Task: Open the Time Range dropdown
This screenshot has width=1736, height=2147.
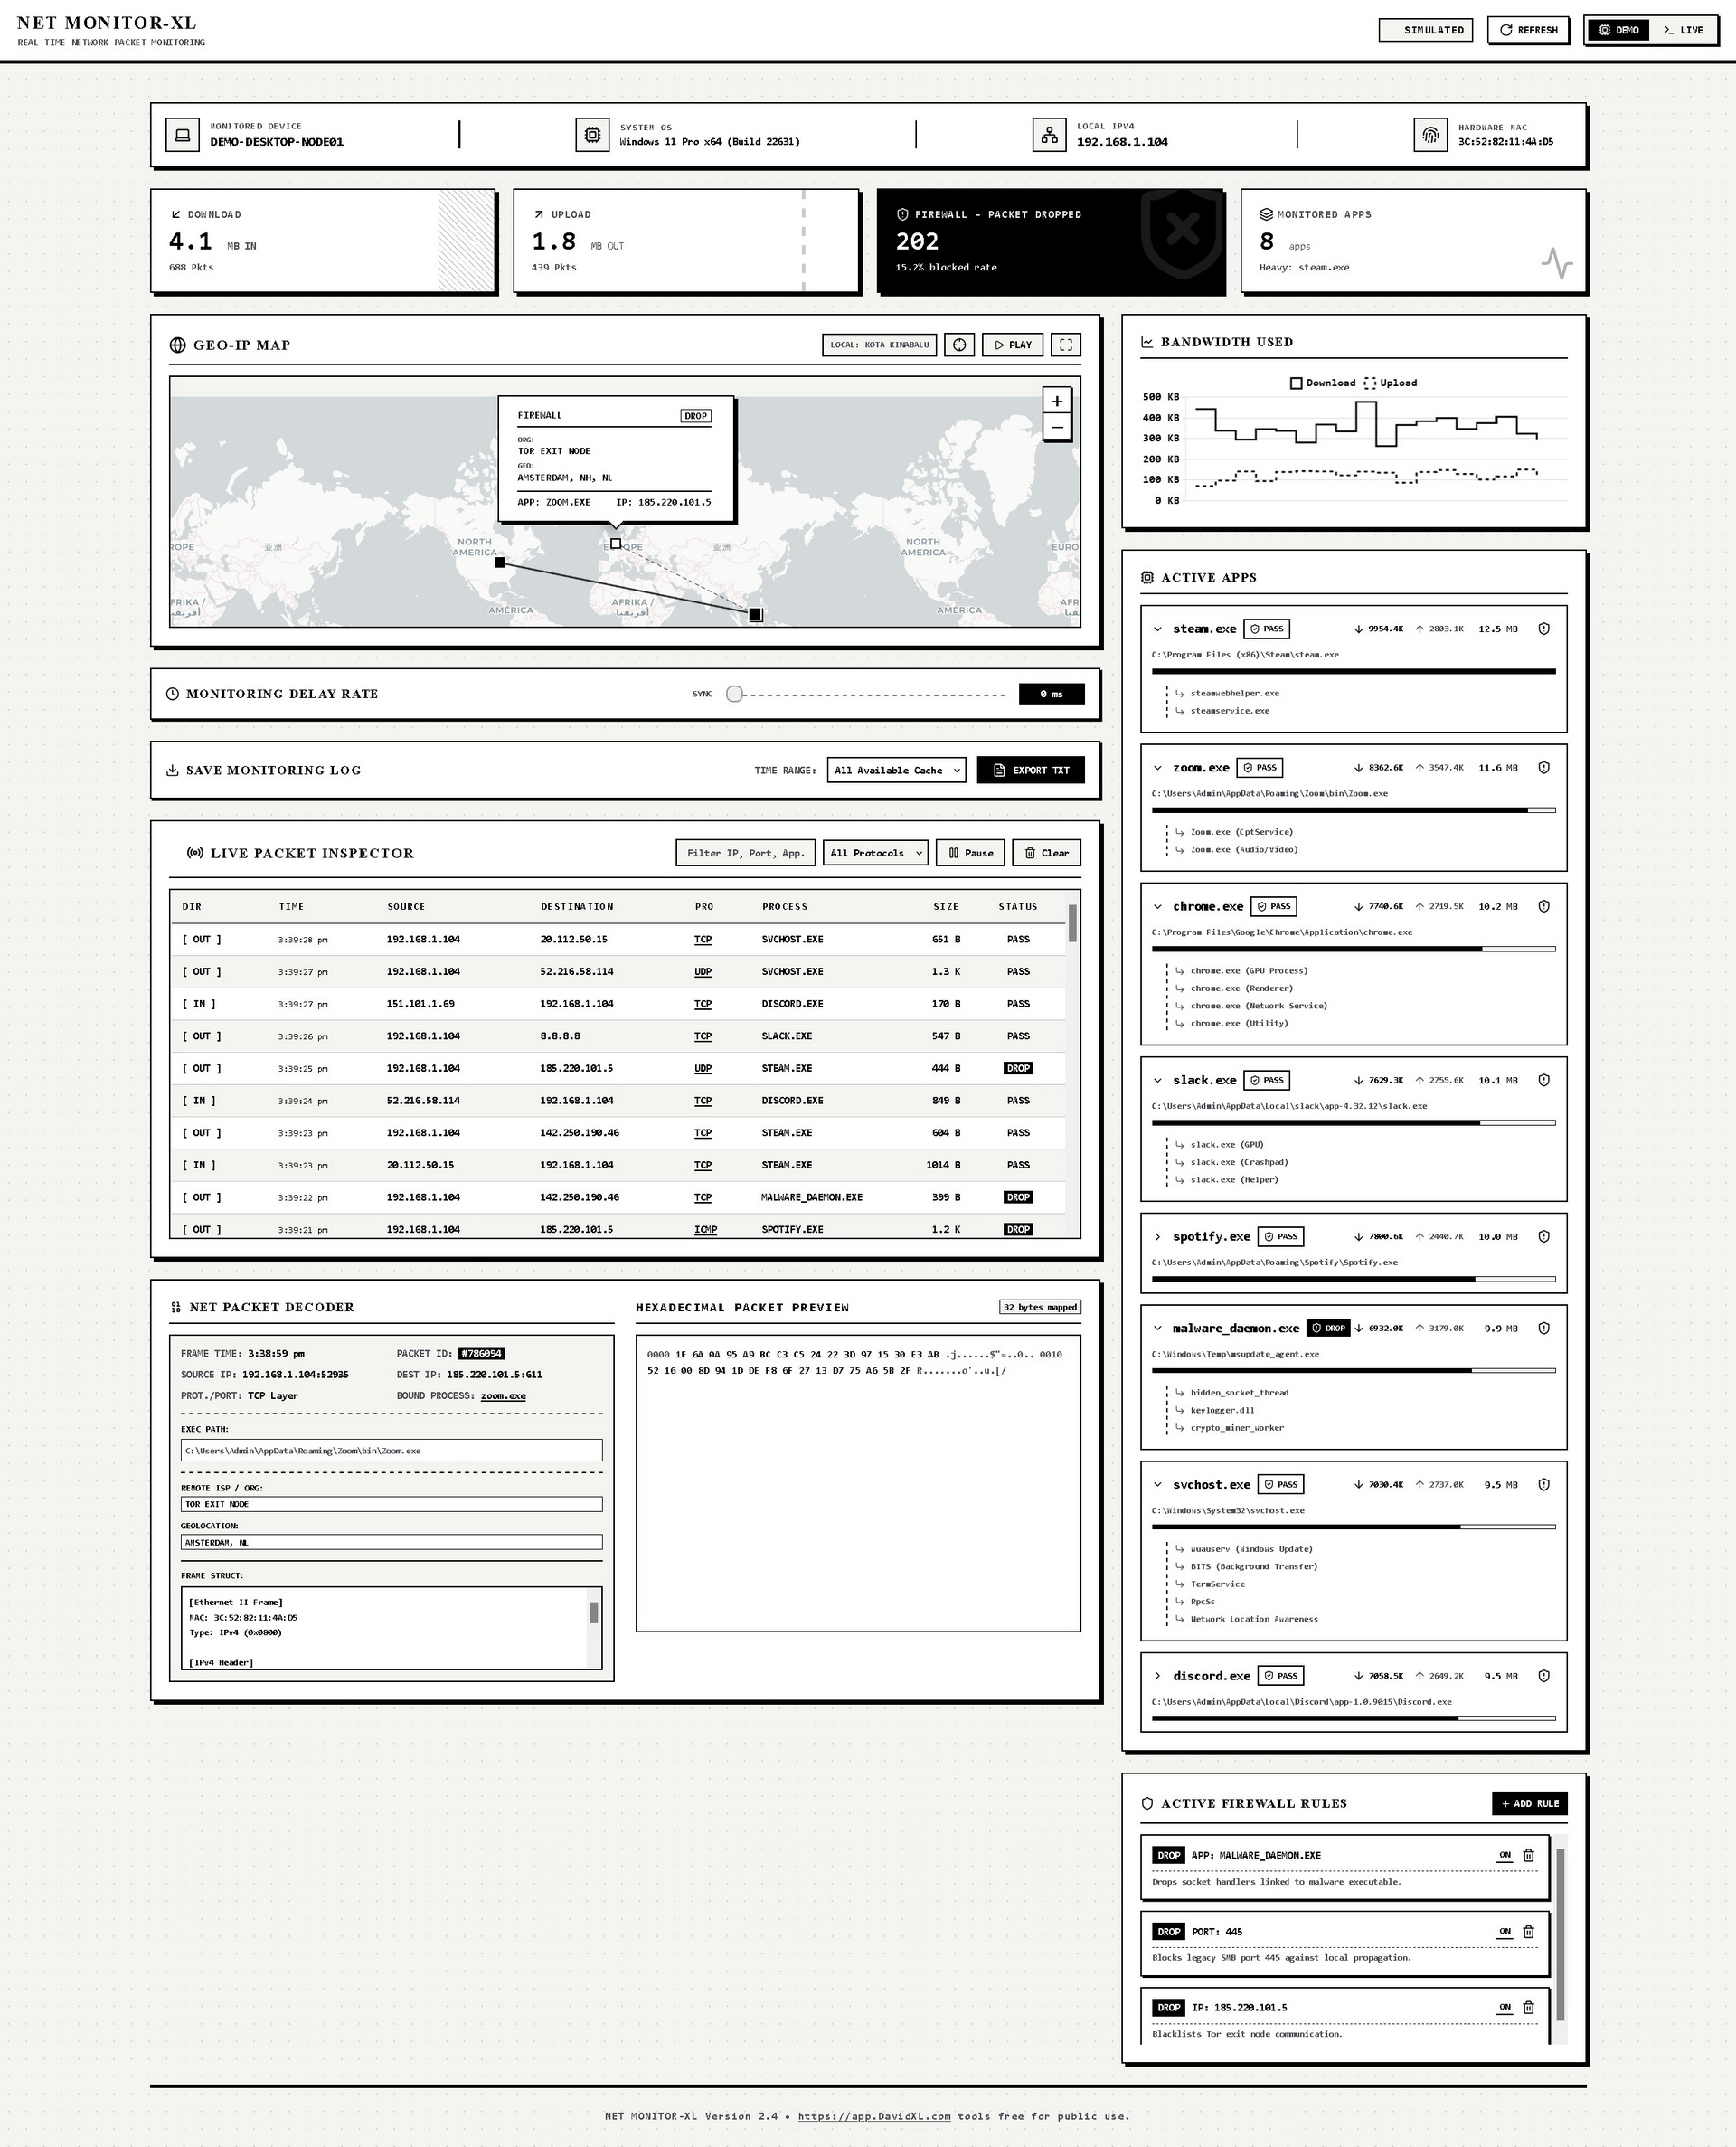Action: coord(896,770)
